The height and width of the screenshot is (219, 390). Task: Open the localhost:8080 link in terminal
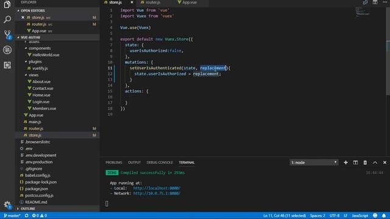(157, 188)
